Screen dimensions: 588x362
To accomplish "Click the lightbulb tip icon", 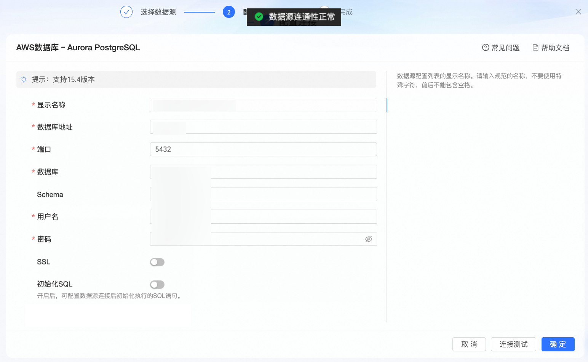I will 24,79.
